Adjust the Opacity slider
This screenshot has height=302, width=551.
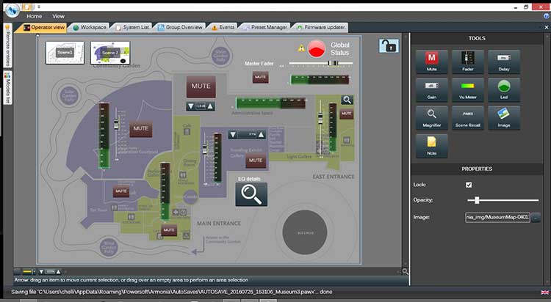tap(477, 200)
